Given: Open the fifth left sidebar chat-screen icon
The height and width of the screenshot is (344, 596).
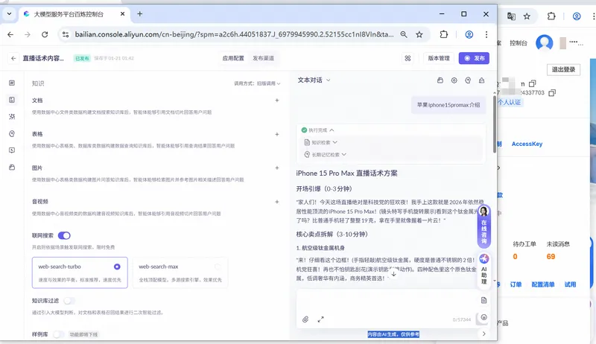Looking at the screenshot, I should click(x=12, y=150).
